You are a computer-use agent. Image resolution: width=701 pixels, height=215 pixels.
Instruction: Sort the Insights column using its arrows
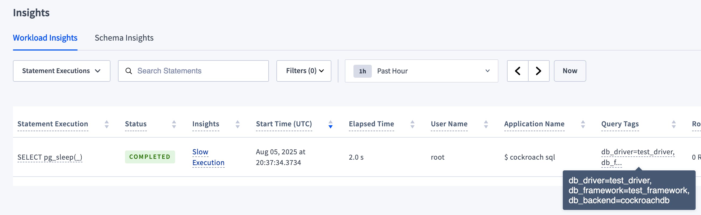(x=238, y=124)
